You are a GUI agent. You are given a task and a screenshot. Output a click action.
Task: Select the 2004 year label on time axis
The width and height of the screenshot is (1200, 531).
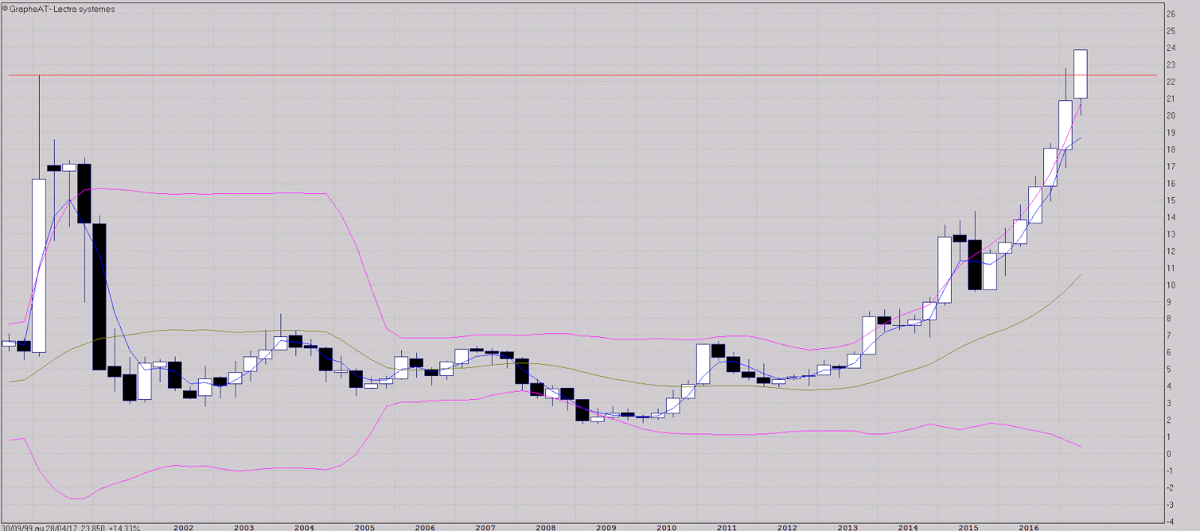pos(304,528)
